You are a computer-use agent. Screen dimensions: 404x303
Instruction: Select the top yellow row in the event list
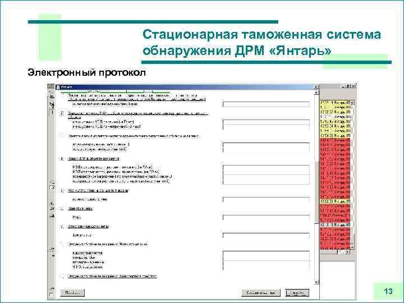tap(335, 103)
